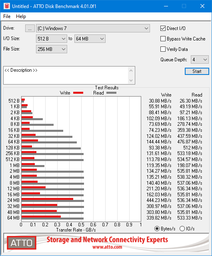Screen dimensions: 212x256
Task: Click the ATTO Disk Benchmark title bar icon
Action: 7,6
